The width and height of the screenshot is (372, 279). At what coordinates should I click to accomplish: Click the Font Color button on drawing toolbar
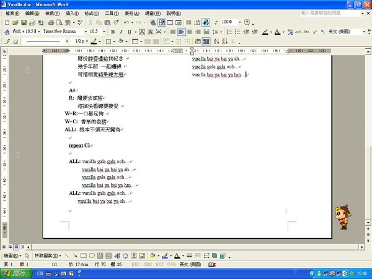point(177,255)
